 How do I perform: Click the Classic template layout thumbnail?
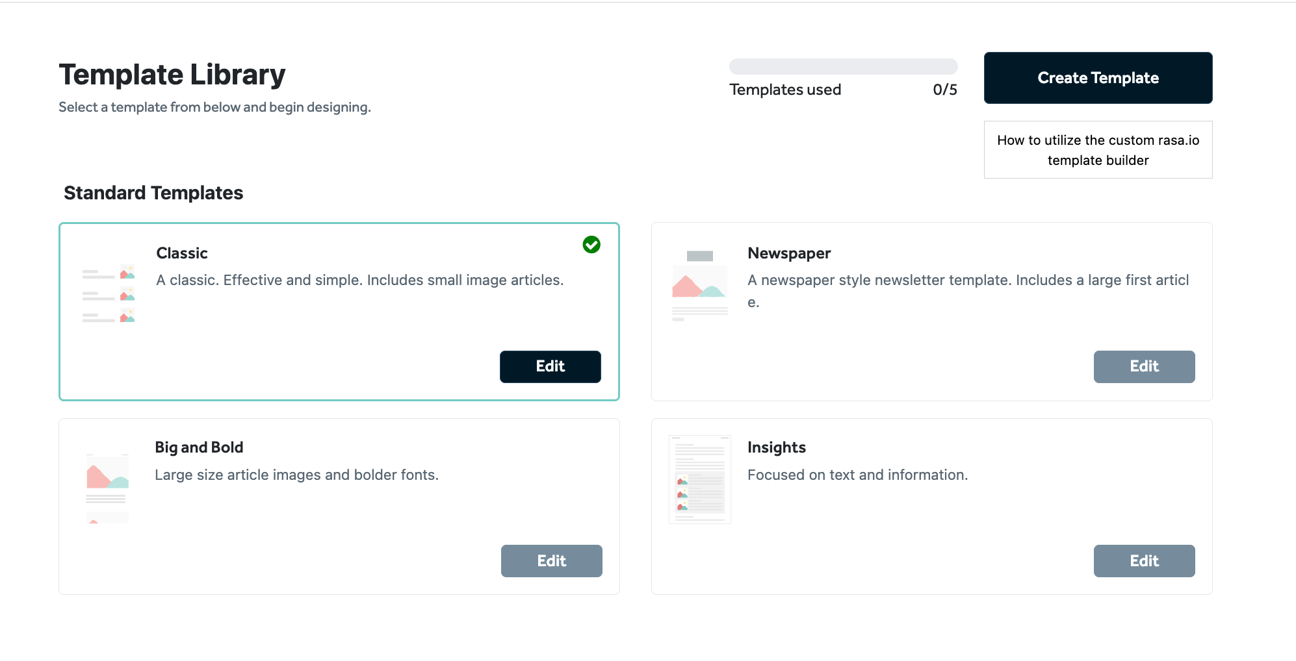coord(109,293)
